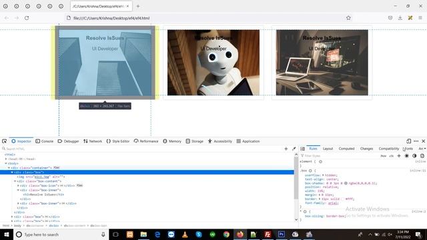Screen dimensions: 427x240
Task: Toggle light color scheme simulation
Action: click(406, 156)
